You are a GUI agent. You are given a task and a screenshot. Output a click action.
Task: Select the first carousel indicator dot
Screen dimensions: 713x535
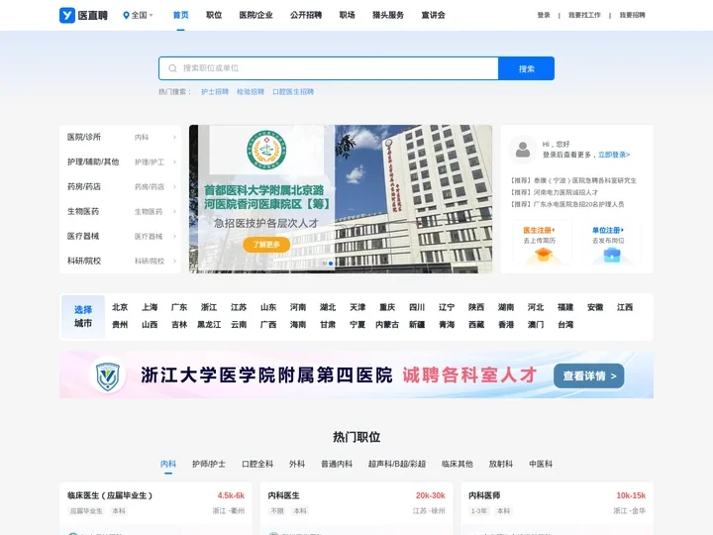click(x=324, y=264)
